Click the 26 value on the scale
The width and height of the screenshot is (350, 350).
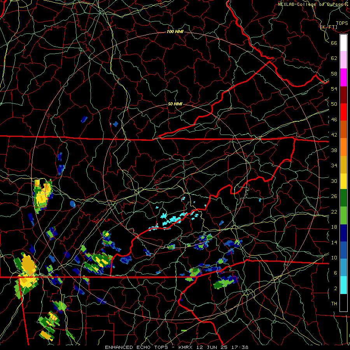(x=334, y=196)
